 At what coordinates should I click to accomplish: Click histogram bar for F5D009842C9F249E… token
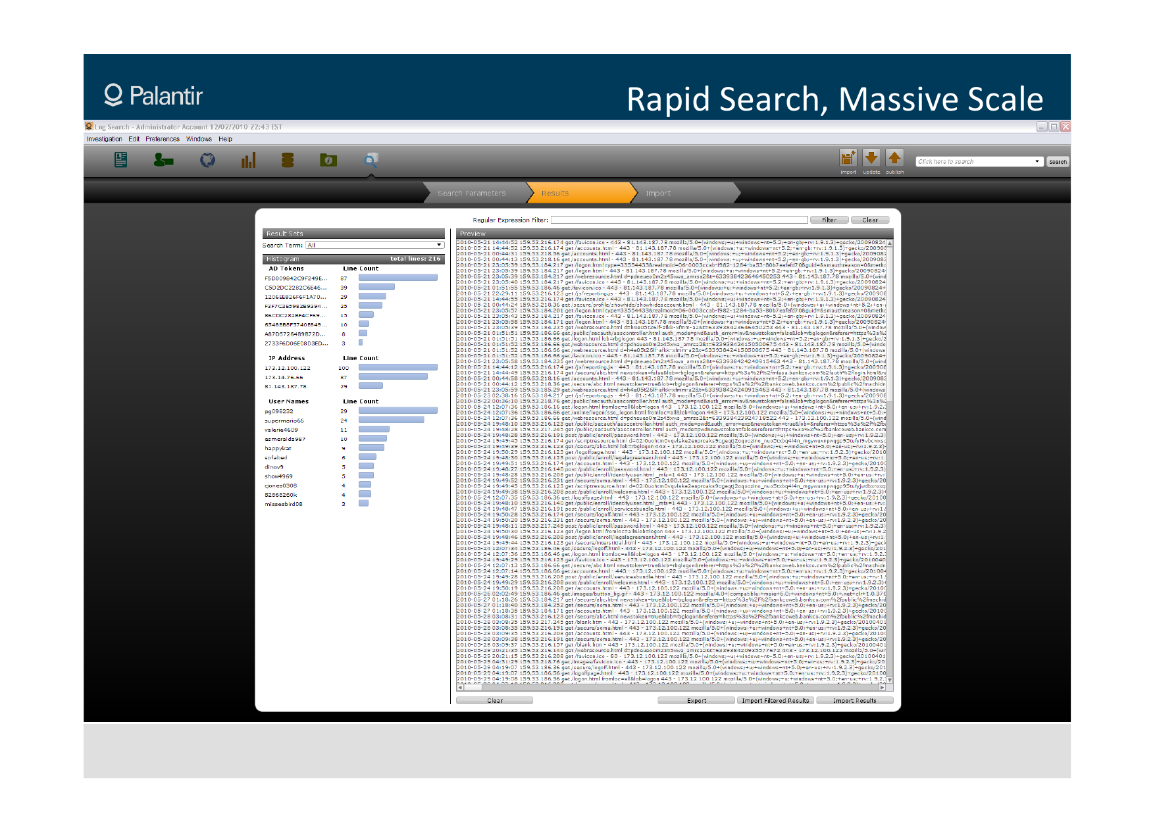point(398,278)
